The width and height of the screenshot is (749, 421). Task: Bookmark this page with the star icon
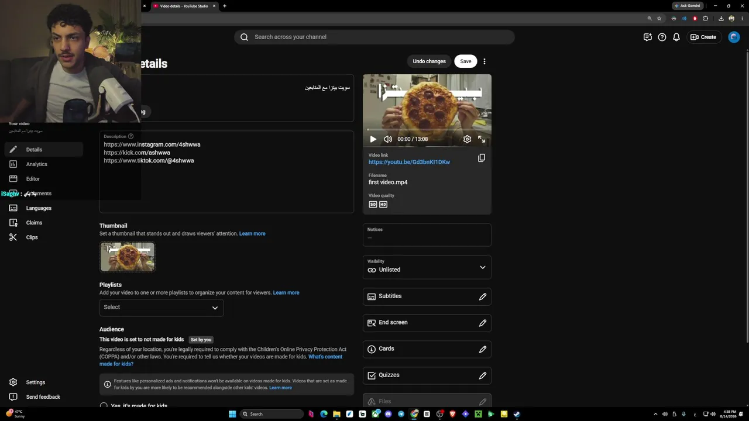[x=659, y=18]
